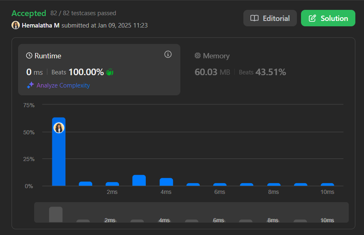This screenshot has height=235, width=364.
Task: Click the small avatar beside Hemalatha M
Action: tap(16, 25)
